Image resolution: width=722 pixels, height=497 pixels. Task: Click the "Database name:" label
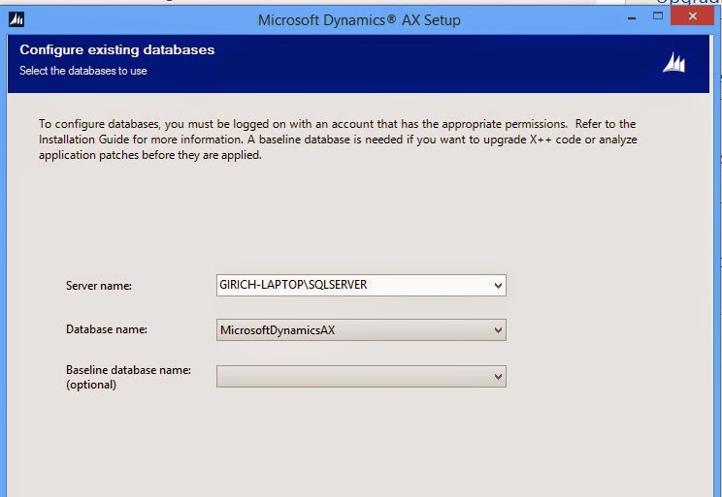(x=106, y=330)
